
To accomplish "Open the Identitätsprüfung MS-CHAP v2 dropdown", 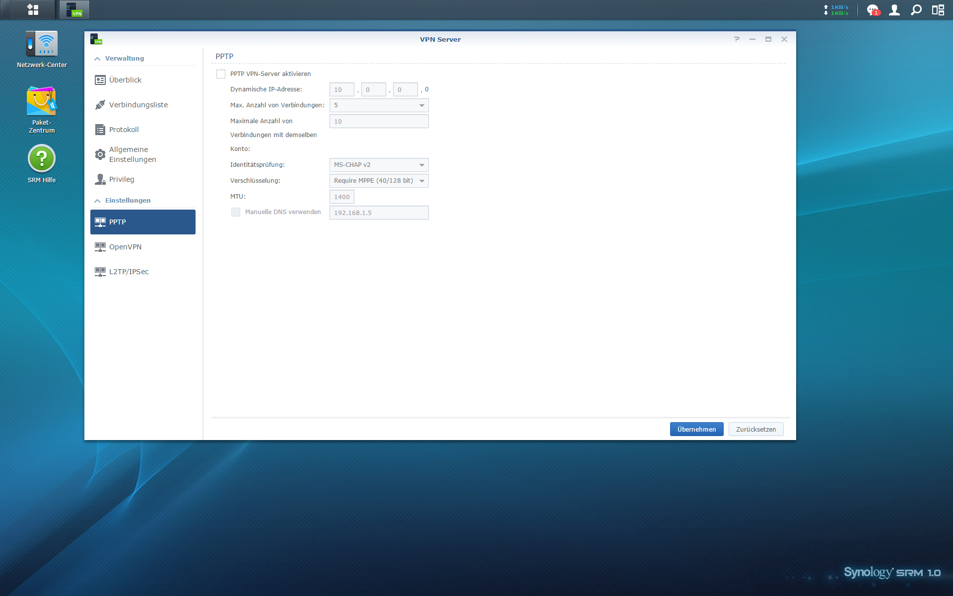I will point(379,165).
